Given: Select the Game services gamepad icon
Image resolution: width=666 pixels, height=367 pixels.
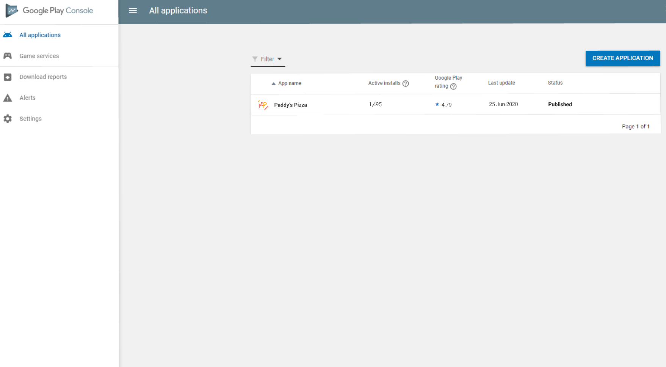Looking at the screenshot, I should [8, 55].
